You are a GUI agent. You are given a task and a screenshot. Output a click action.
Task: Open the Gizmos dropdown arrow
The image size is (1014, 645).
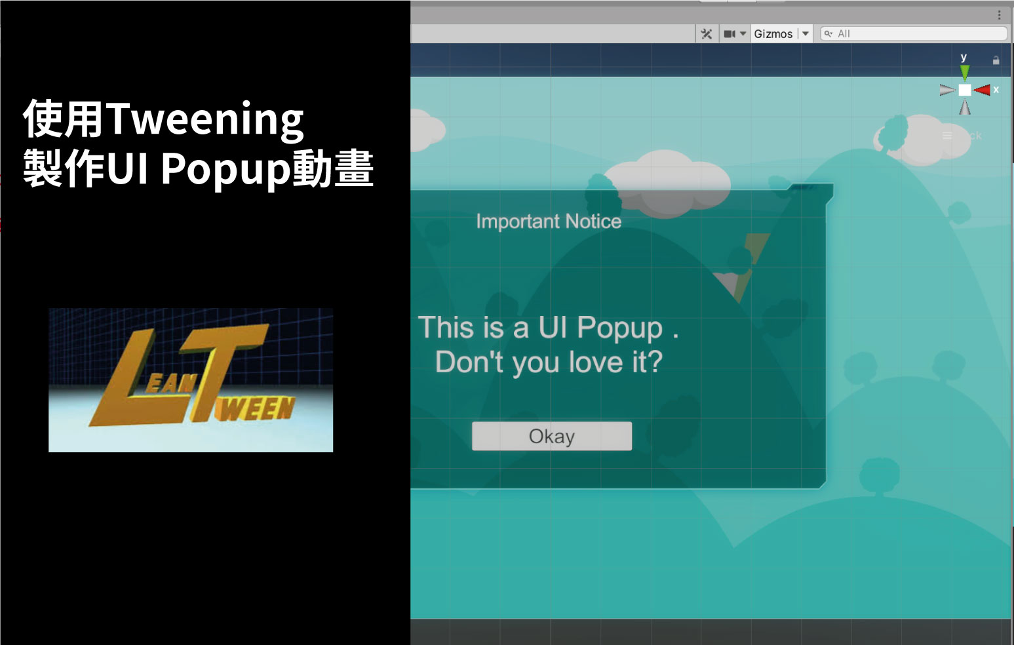804,33
